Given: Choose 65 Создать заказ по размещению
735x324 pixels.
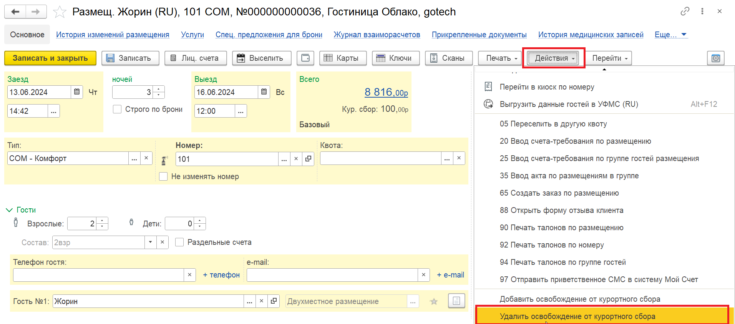Looking at the screenshot, I should 604,193.
